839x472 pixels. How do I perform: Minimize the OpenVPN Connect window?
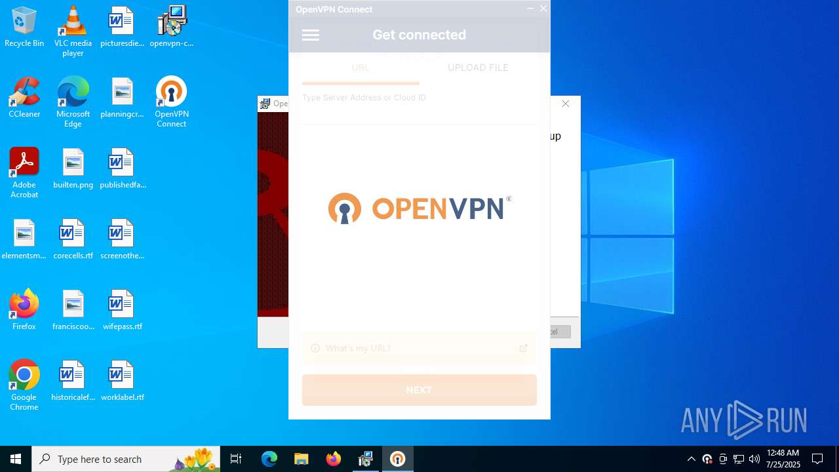coord(530,9)
